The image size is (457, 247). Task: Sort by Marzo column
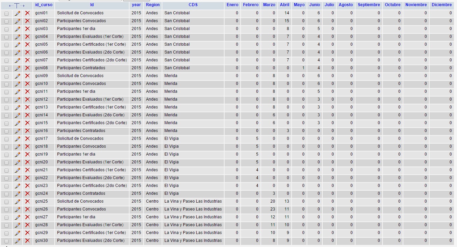click(269, 5)
